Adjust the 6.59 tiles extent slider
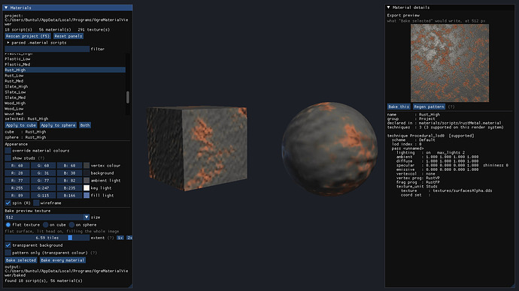Image resolution: width=519 pixels, height=291 pixels. 47,238
